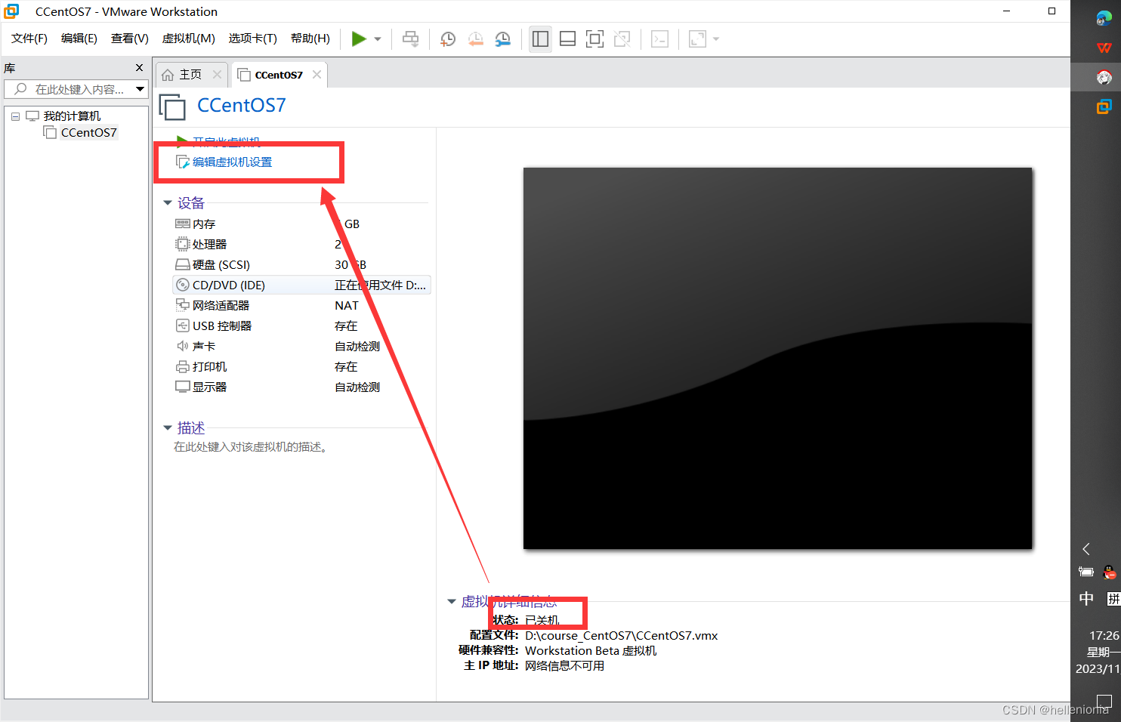Click the USB 控制器 device icon
Viewport: 1121px width, 722px height.
[x=182, y=326]
